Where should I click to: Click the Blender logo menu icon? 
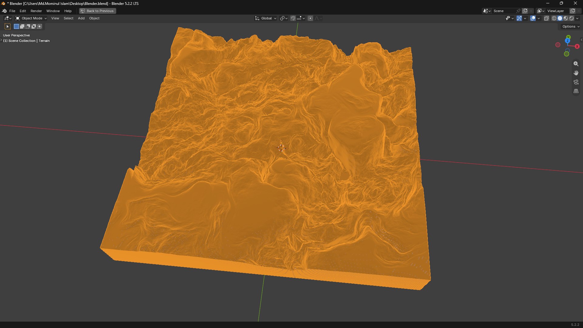4,11
